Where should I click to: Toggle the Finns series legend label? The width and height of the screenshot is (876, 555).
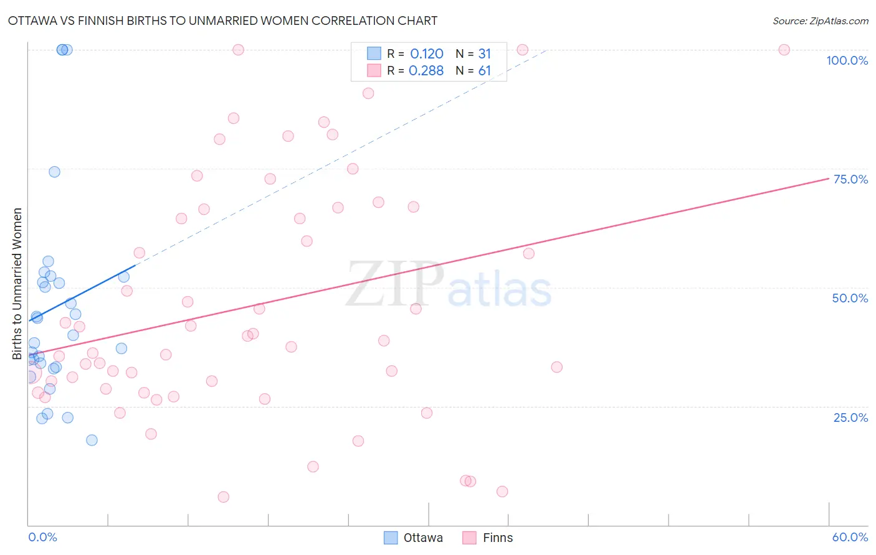coord(498,538)
